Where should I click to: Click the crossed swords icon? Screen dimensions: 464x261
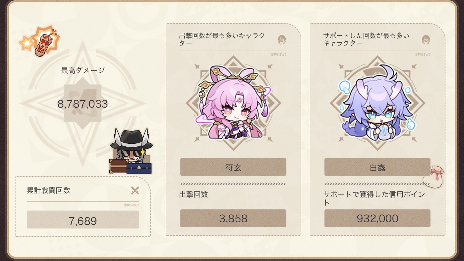point(135,190)
